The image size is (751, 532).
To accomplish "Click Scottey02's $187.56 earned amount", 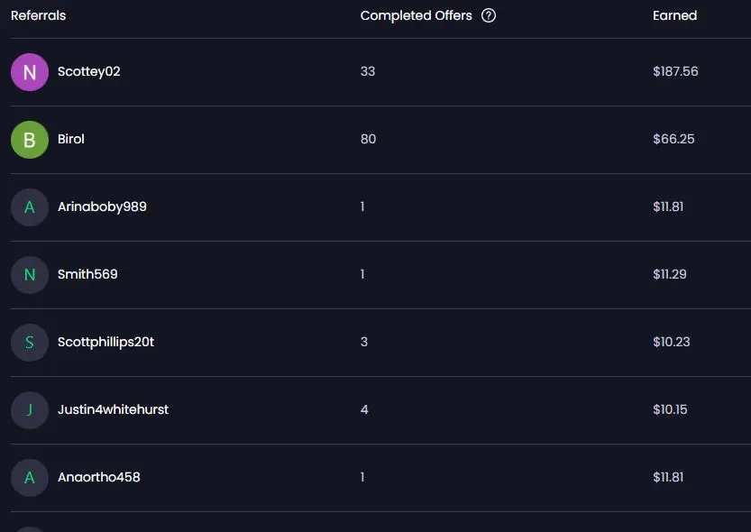I will coord(675,71).
